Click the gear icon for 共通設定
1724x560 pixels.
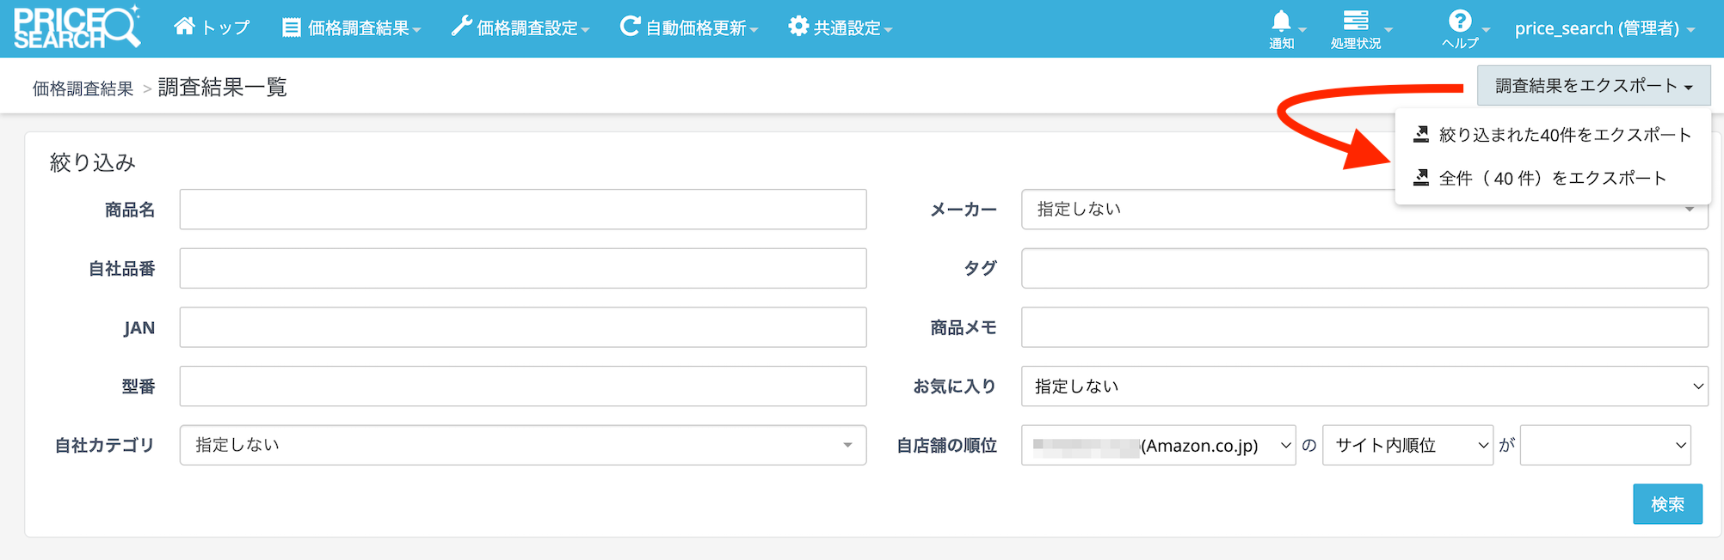[798, 27]
